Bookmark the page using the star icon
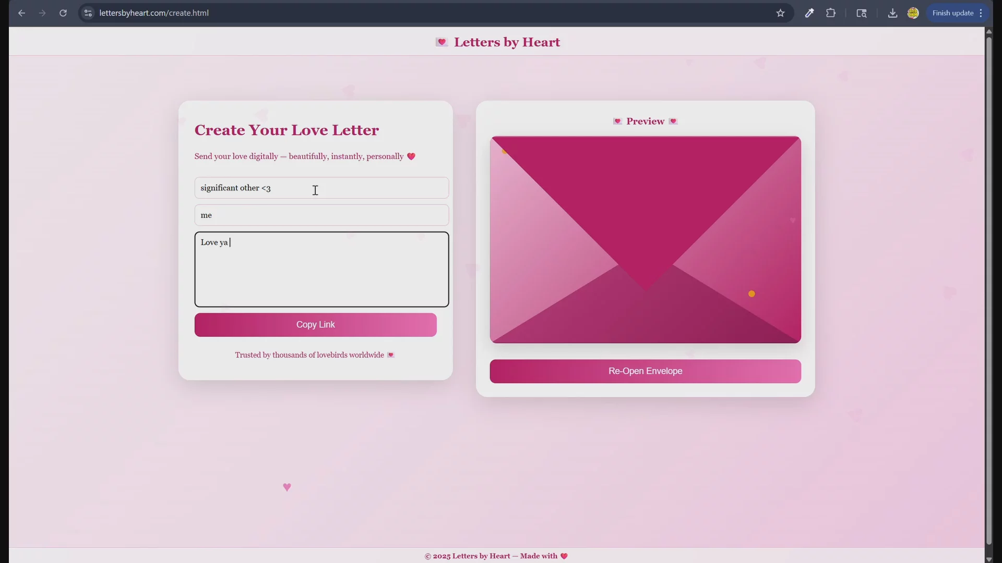This screenshot has height=563, width=1002. coord(781,13)
